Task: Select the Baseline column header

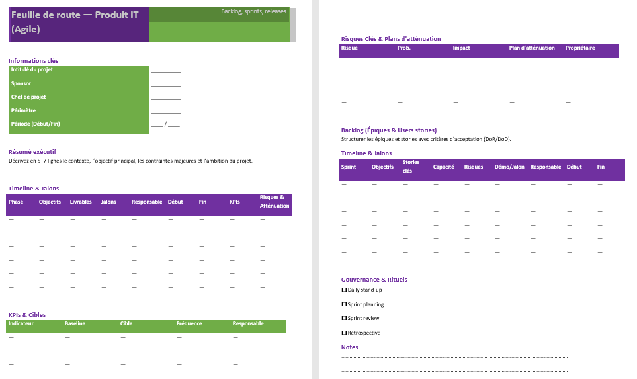Action: click(x=75, y=324)
